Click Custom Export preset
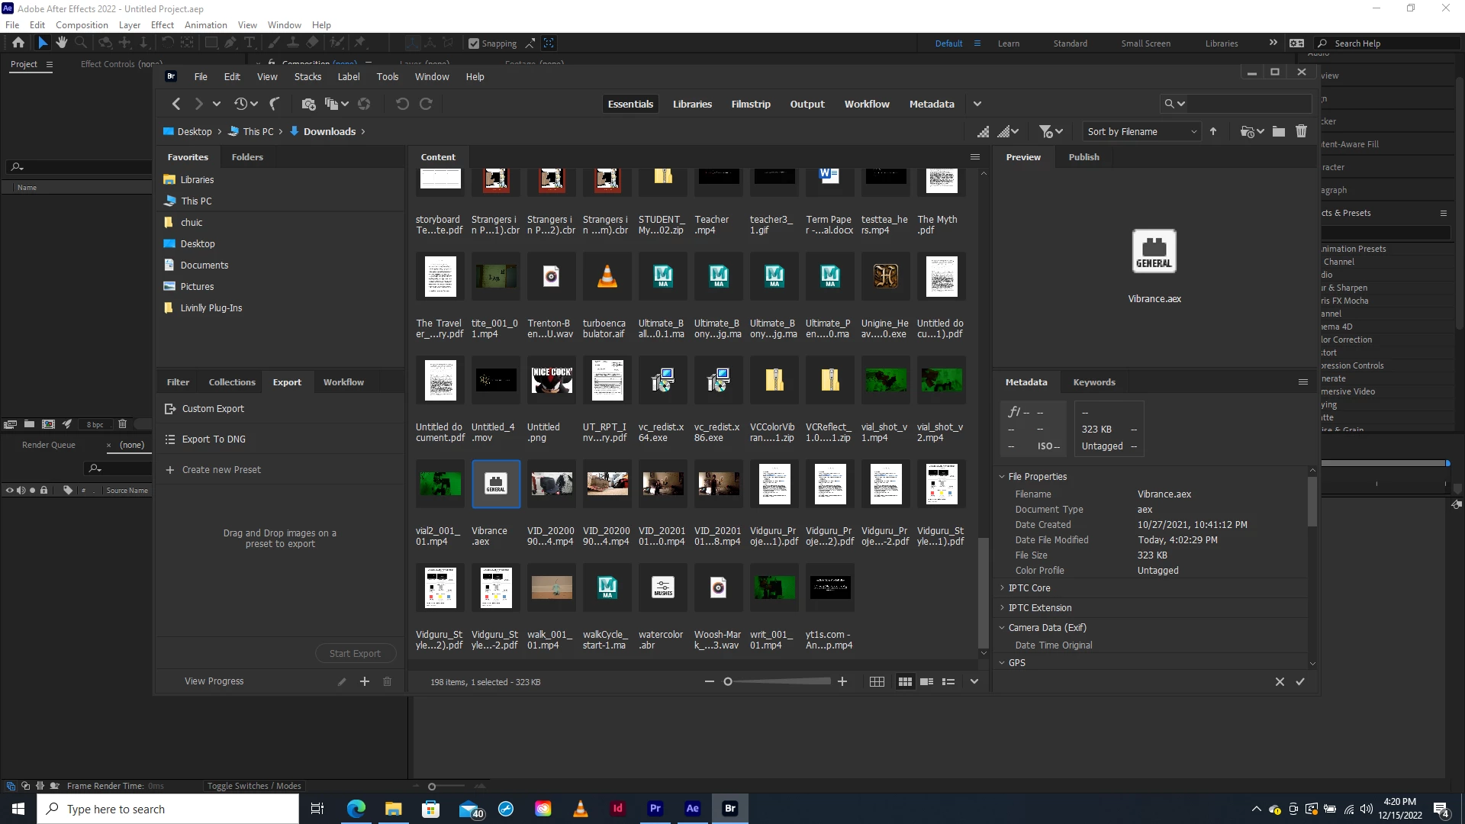Image resolution: width=1465 pixels, height=824 pixels. coord(213,409)
